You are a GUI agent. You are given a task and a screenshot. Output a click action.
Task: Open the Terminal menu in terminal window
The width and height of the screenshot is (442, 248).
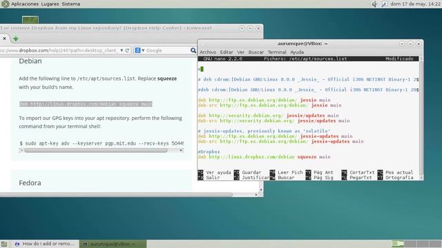tap(277, 52)
